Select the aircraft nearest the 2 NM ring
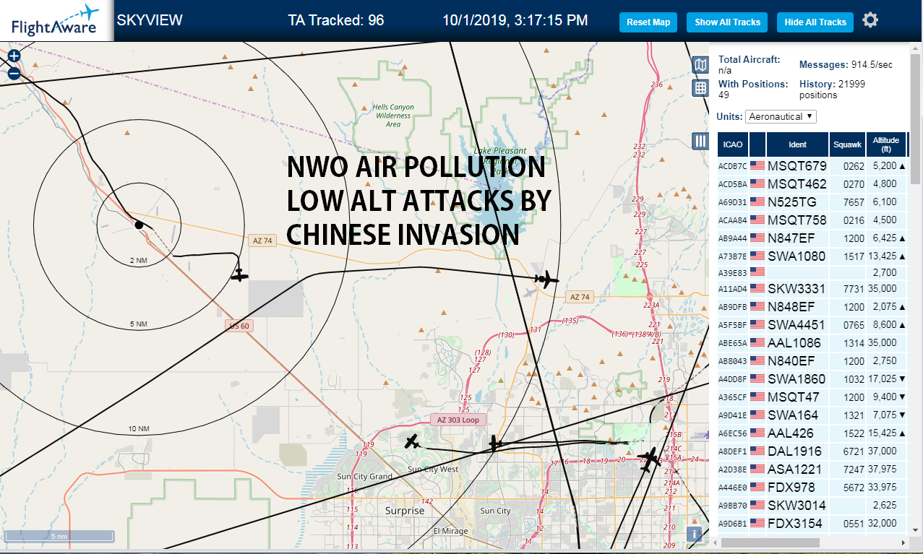This screenshot has height=554, width=923. [239, 274]
